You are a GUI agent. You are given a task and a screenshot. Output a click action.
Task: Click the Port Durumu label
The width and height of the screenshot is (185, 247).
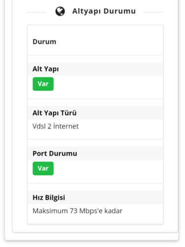(55, 154)
